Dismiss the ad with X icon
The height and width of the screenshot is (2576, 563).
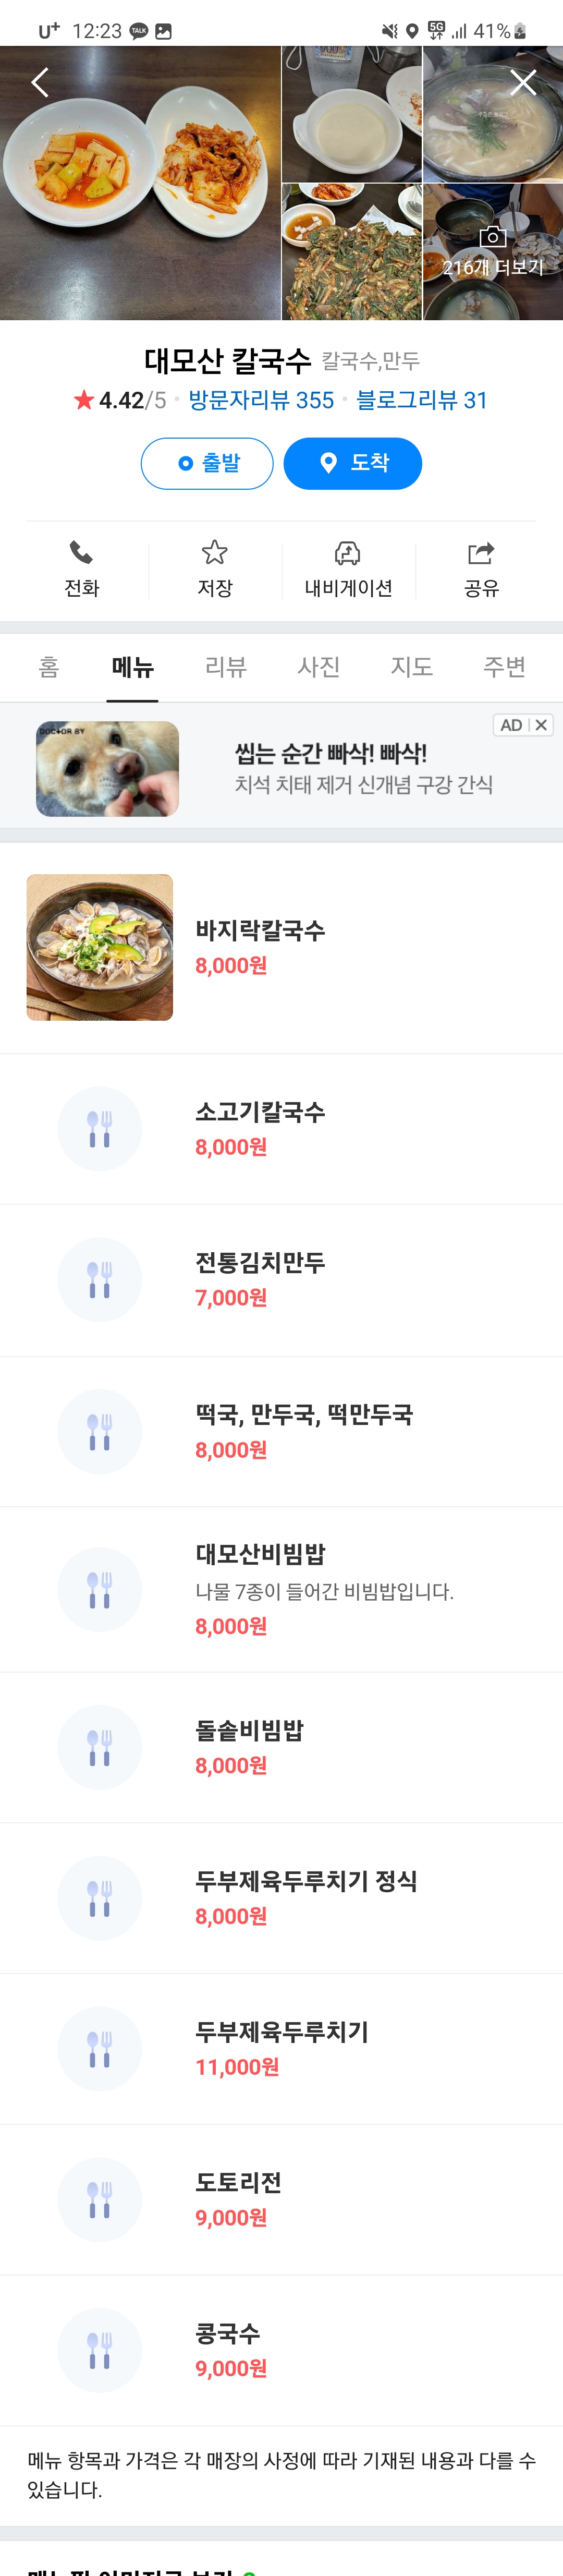[x=541, y=725]
